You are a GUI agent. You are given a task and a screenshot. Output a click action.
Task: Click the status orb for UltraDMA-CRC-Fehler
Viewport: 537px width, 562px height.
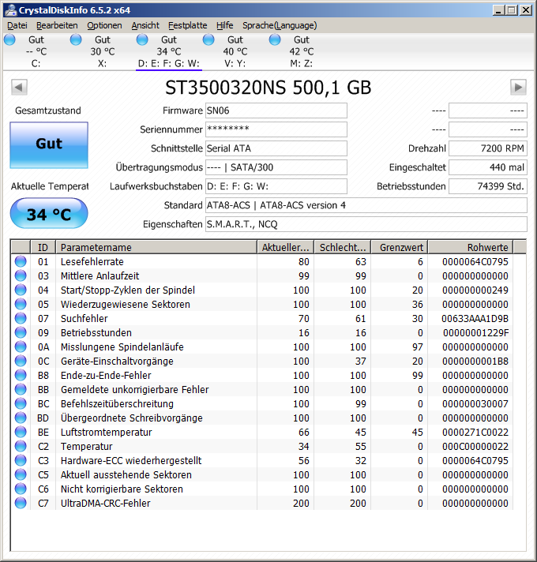(21, 503)
